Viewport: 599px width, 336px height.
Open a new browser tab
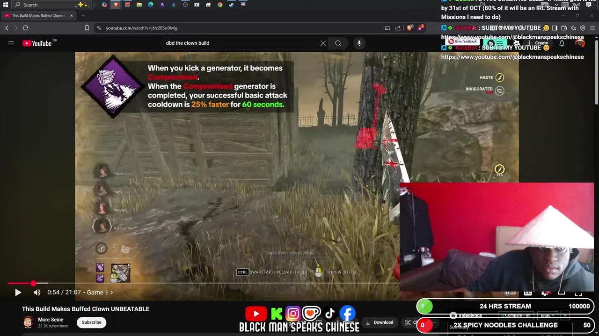[83, 15]
